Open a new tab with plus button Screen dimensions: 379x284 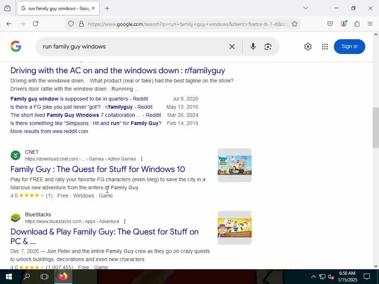tap(107, 9)
